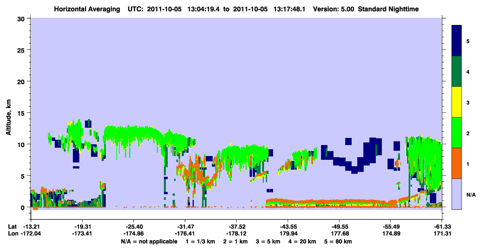Click latitude value '-19.31'
Viewport: 491px width, 252px height.
tap(82, 227)
